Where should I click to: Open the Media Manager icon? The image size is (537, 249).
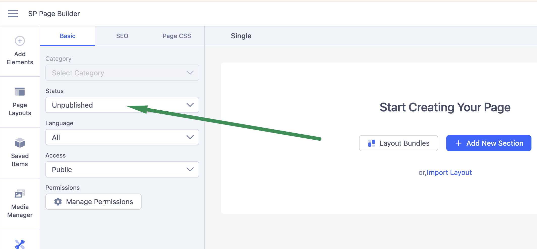click(x=20, y=194)
